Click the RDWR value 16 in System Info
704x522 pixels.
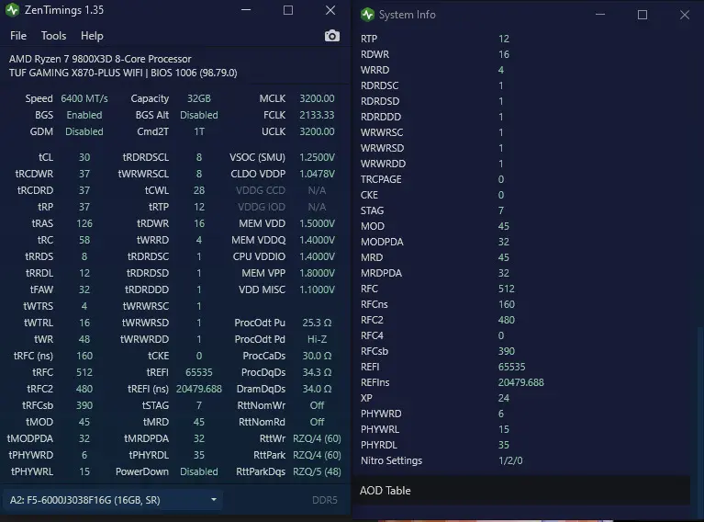click(x=504, y=54)
